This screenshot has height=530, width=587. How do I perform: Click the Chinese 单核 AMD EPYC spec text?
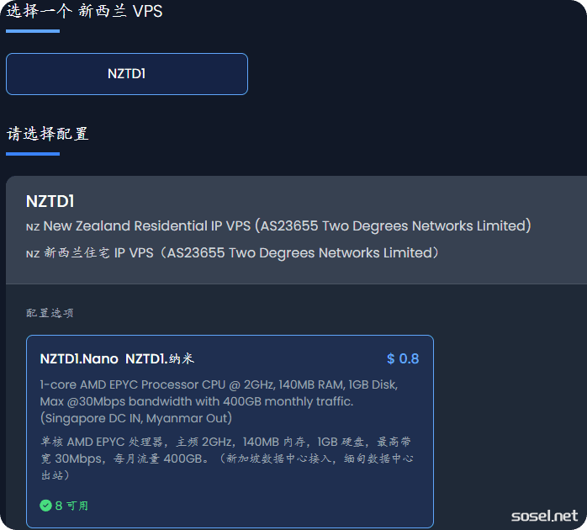tap(225, 458)
